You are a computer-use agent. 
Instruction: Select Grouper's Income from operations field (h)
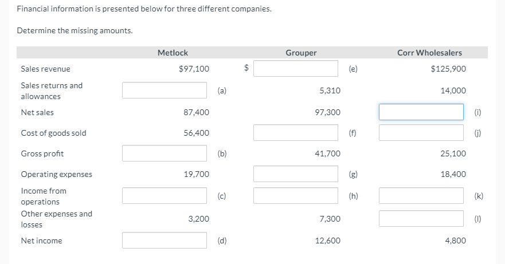[x=296, y=195]
